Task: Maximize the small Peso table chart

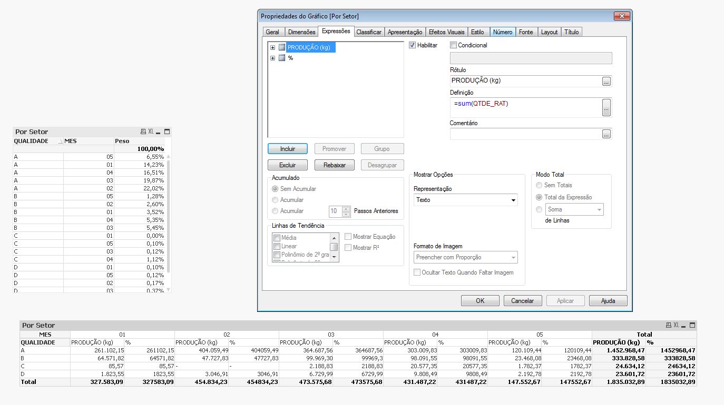Action: 167,131
